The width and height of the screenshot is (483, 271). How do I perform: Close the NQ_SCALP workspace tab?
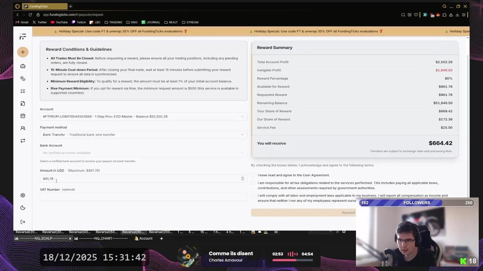coord(70,239)
